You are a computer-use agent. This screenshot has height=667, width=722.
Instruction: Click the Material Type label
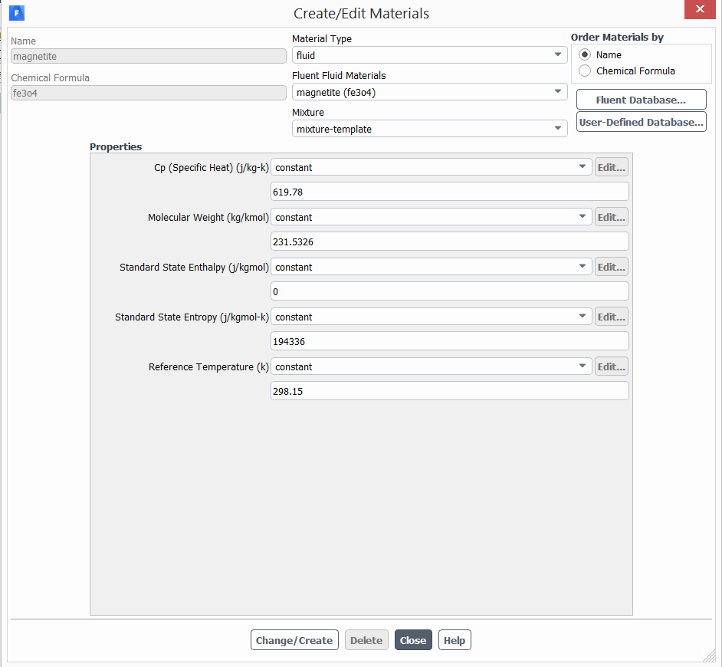click(x=322, y=38)
